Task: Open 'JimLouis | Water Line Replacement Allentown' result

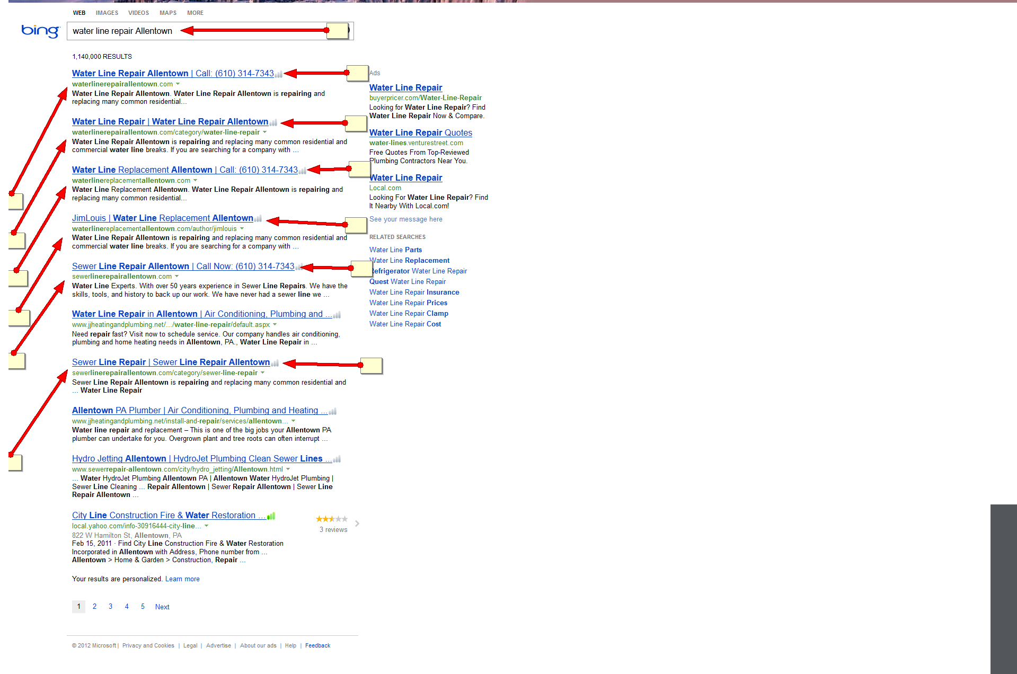Action: pyautogui.click(x=163, y=218)
